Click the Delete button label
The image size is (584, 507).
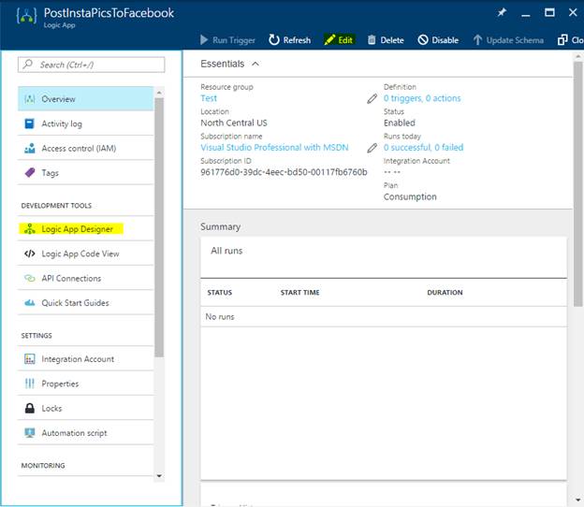coord(392,40)
